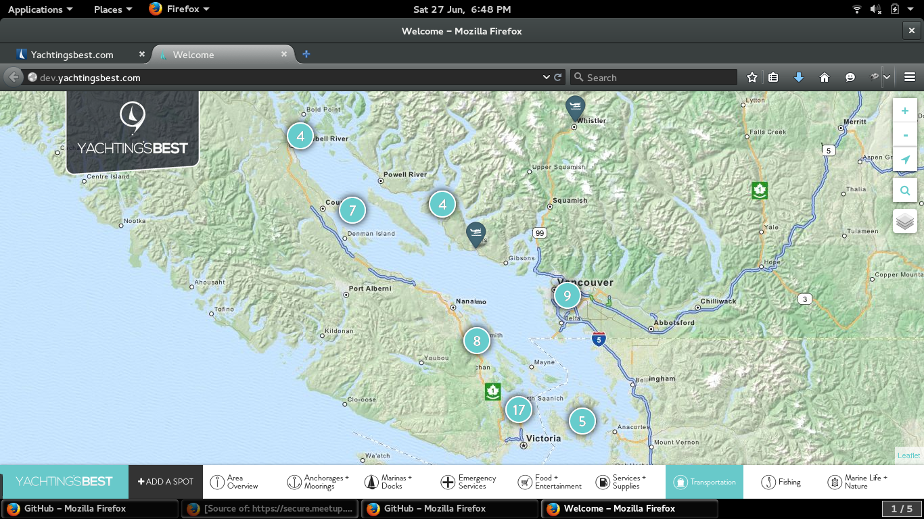The image size is (924, 519).
Task: Zoom out using the map minus button
Action: pos(905,135)
